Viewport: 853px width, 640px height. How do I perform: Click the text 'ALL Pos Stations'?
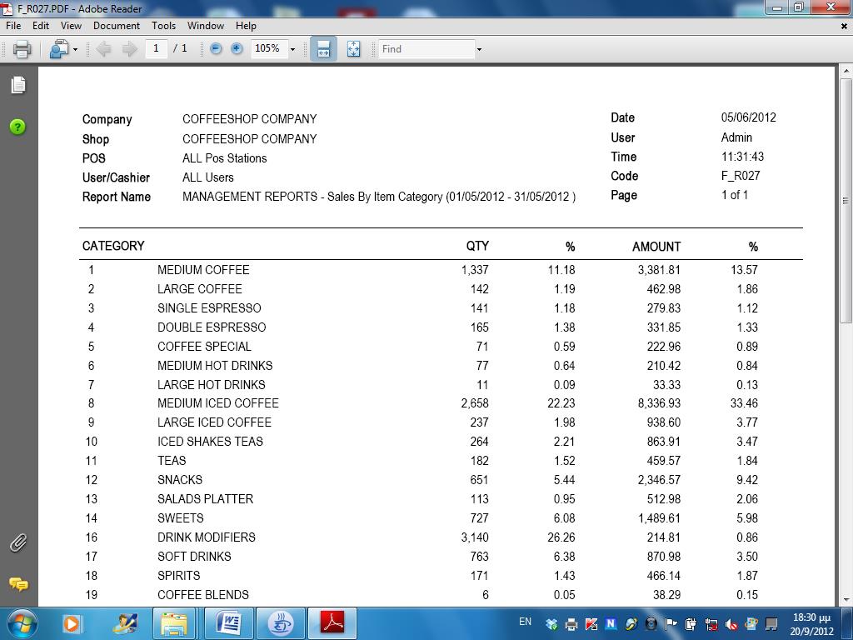225,158
